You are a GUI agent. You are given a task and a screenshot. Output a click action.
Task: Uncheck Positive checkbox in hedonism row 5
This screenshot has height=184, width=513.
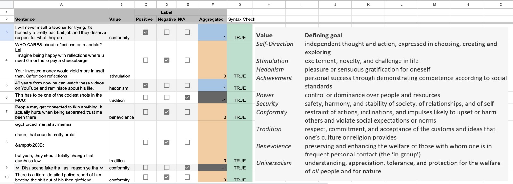click(x=146, y=85)
